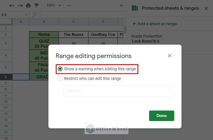Select row 2 header
Viewport: 213px width, 140px height.
[6, 34]
